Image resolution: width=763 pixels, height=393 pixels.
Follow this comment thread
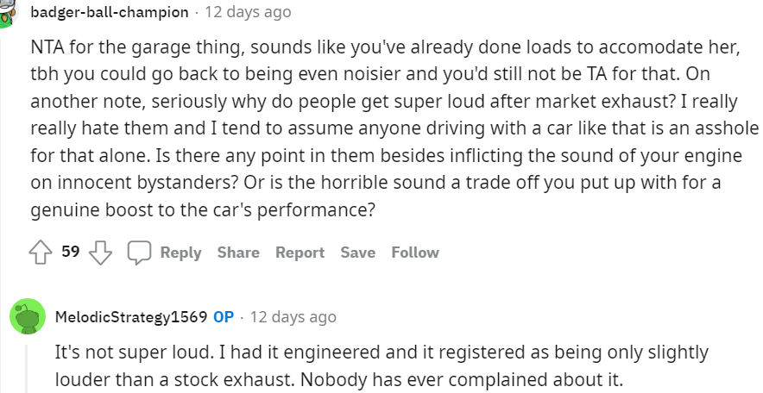click(x=415, y=253)
